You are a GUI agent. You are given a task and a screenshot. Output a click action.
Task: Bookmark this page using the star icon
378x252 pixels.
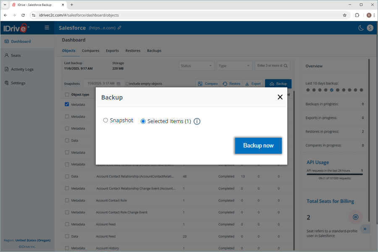345,15
